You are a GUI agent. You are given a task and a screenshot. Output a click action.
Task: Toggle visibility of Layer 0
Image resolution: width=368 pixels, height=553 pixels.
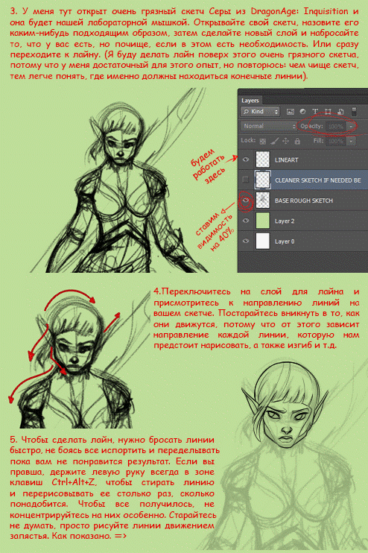246,241
